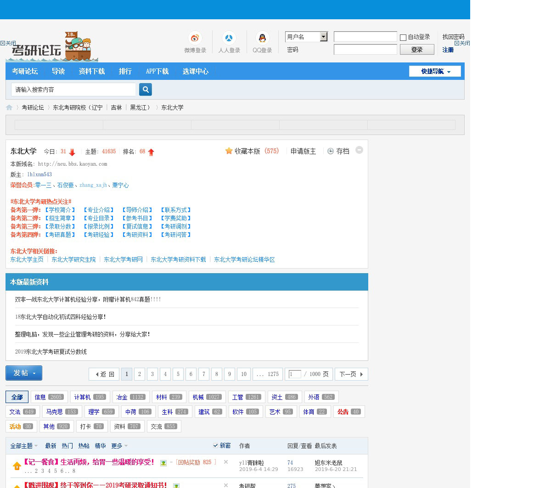Viewport: 551px width, 488px height.
Task: Open the 用户名 login type dropdown
Action: click(323, 37)
